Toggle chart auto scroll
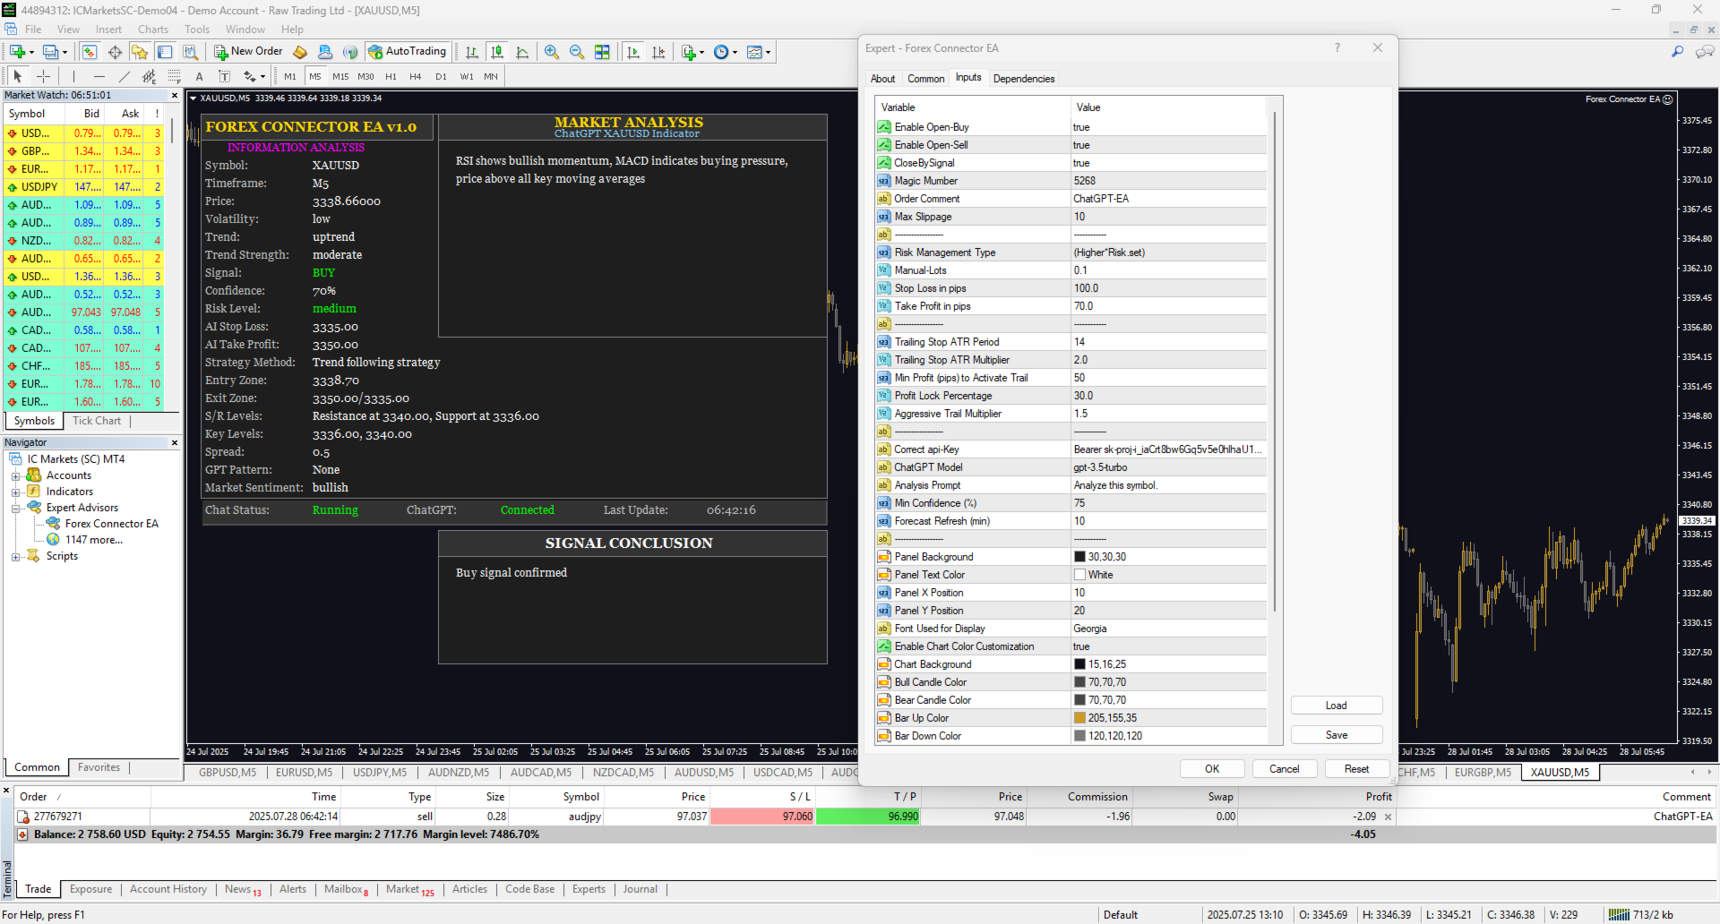 [633, 52]
